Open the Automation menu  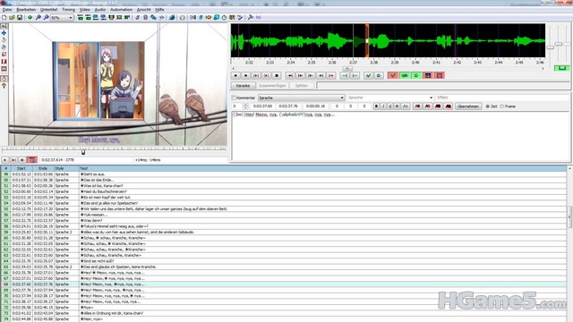tap(121, 10)
